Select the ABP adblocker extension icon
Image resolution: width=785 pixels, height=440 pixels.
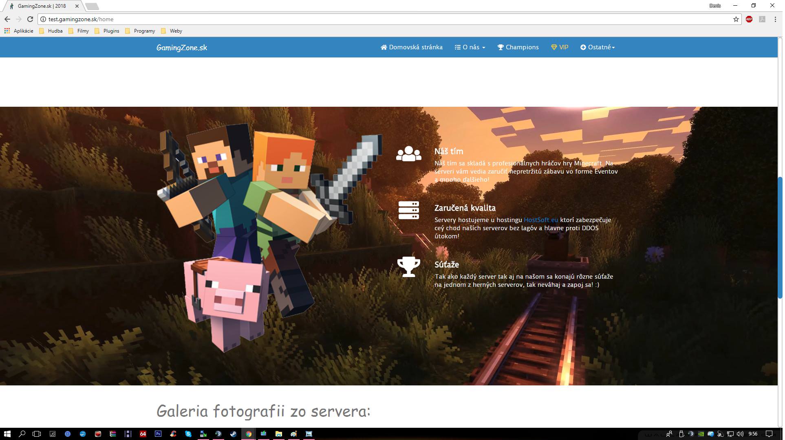coord(749,19)
